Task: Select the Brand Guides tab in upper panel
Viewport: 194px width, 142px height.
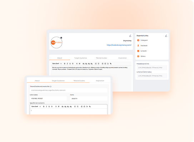Action: tap(101, 58)
